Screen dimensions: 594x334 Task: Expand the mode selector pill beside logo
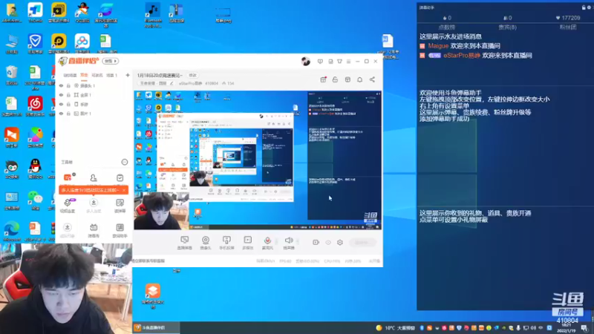111,61
